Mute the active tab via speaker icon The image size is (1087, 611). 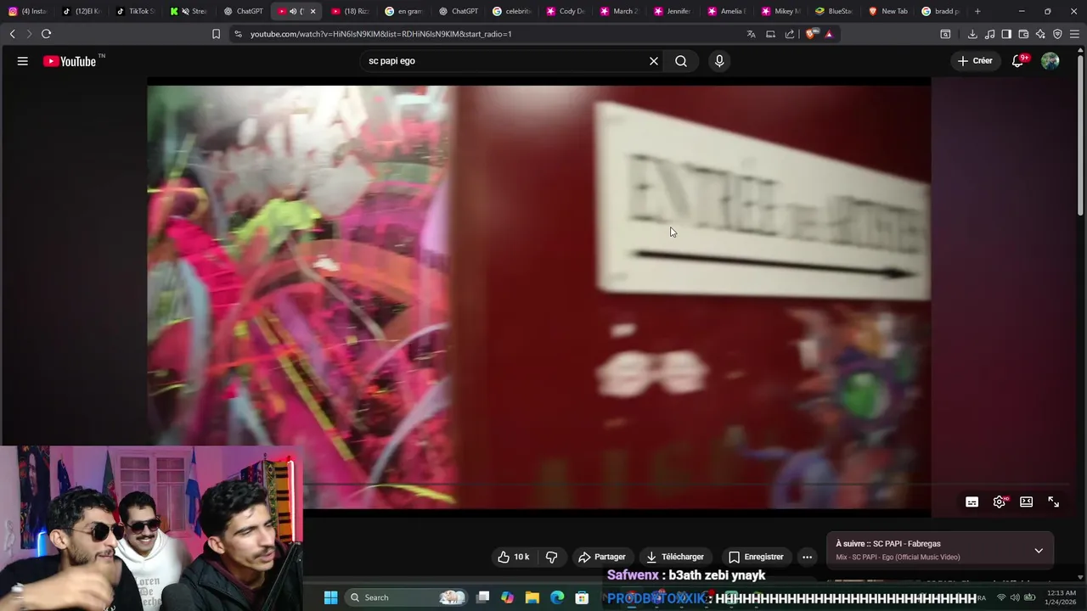click(x=293, y=11)
